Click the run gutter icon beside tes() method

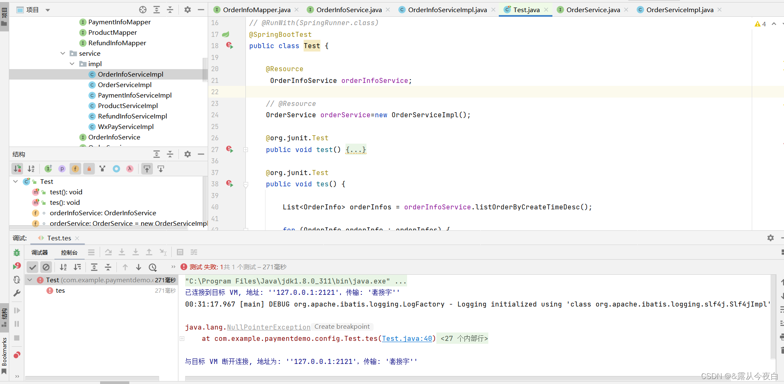pos(230,184)
